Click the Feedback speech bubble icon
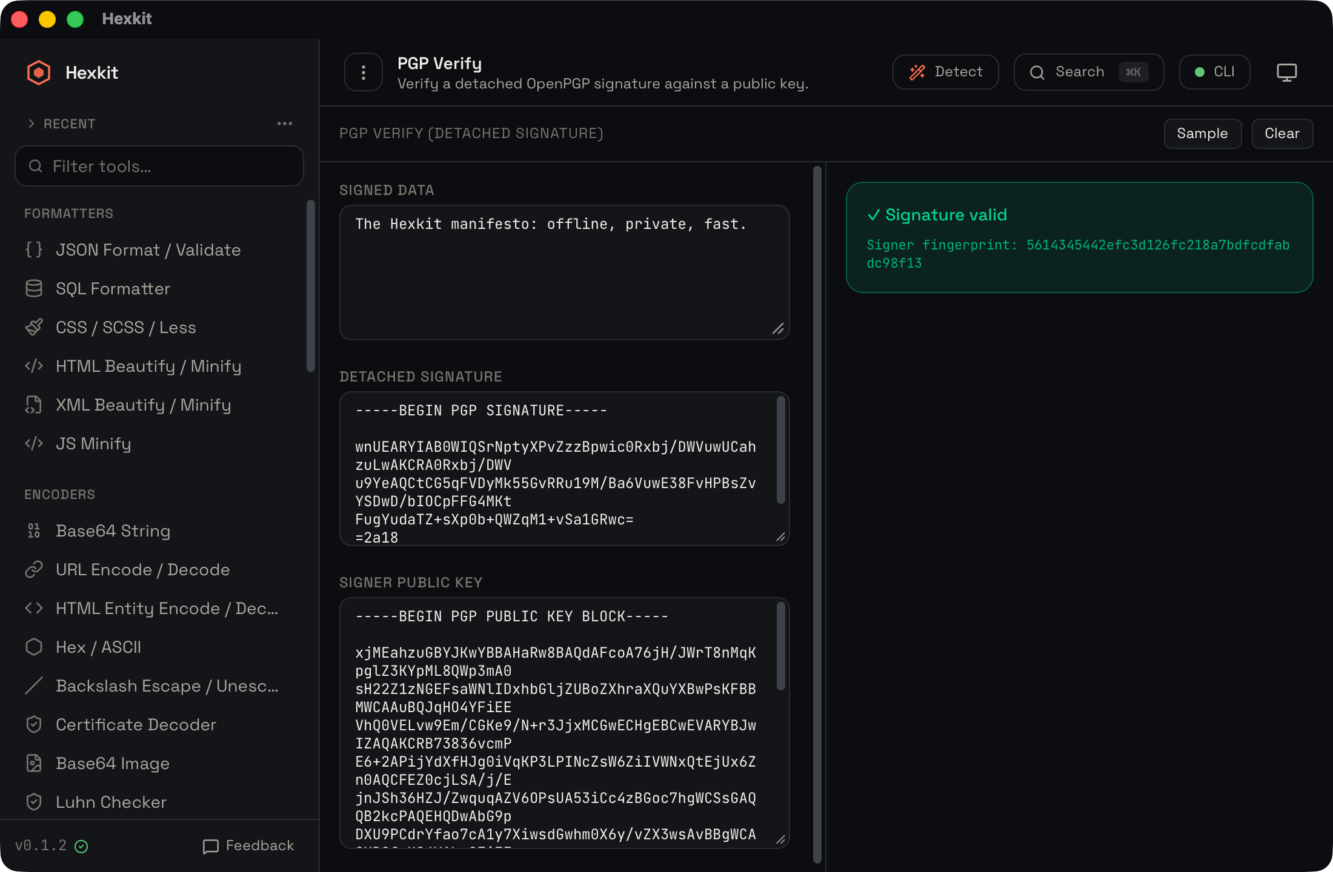The image size is (1333, 872). click(x=210, y=846)
